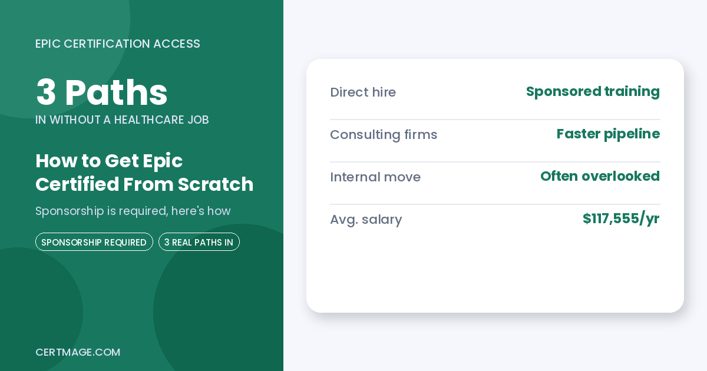Click 'Sponsorship is required, here's how' tagline
Image resolution: width=707 pixels, height=371 pixels.
coord(133,211)
